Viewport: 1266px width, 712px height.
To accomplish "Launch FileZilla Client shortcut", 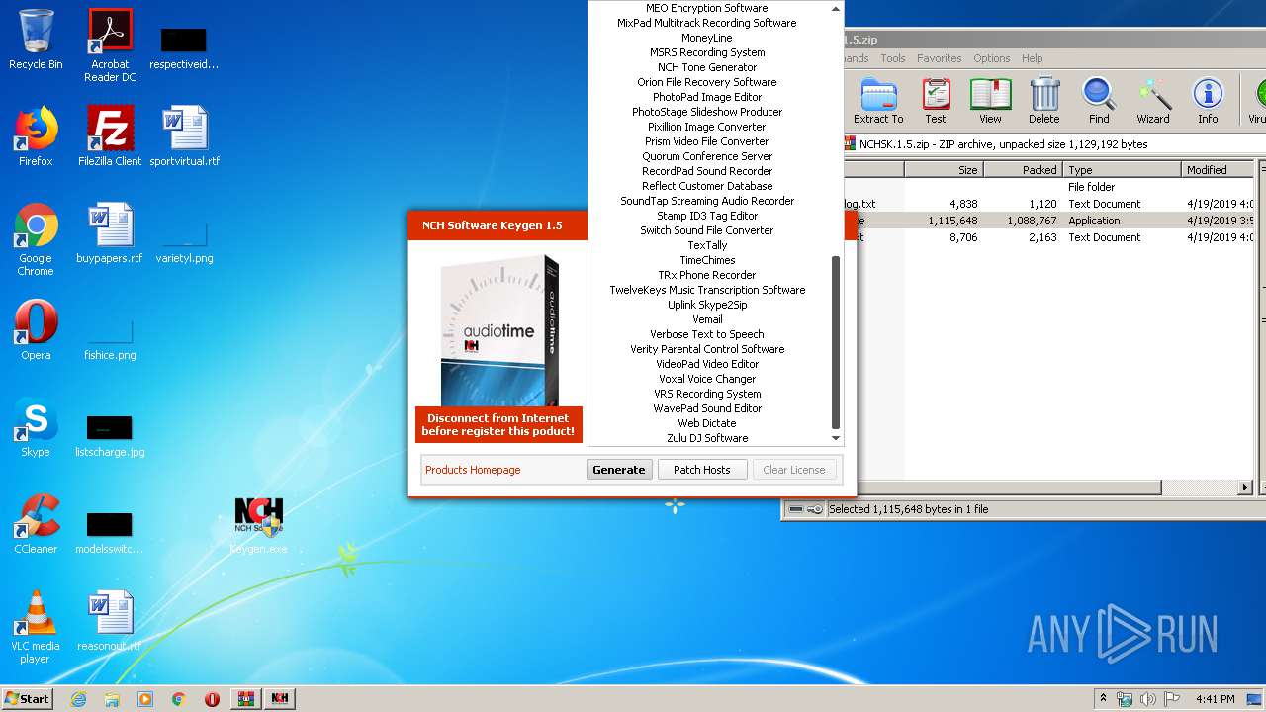I will pos(110,136).
